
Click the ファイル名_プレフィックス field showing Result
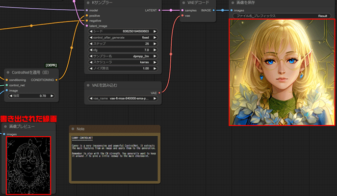pyautogui.click(x=282, y=16)
